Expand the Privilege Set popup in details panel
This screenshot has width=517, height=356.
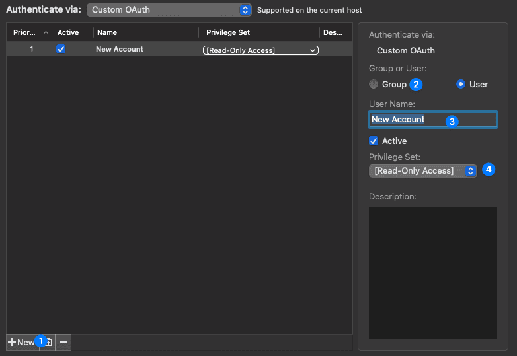(x=422, y=171)
